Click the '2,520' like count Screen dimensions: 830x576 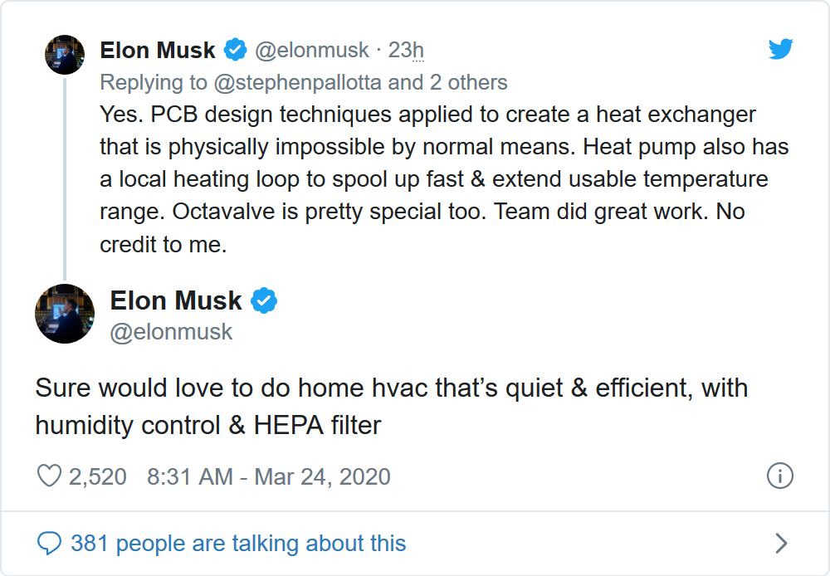98,476
